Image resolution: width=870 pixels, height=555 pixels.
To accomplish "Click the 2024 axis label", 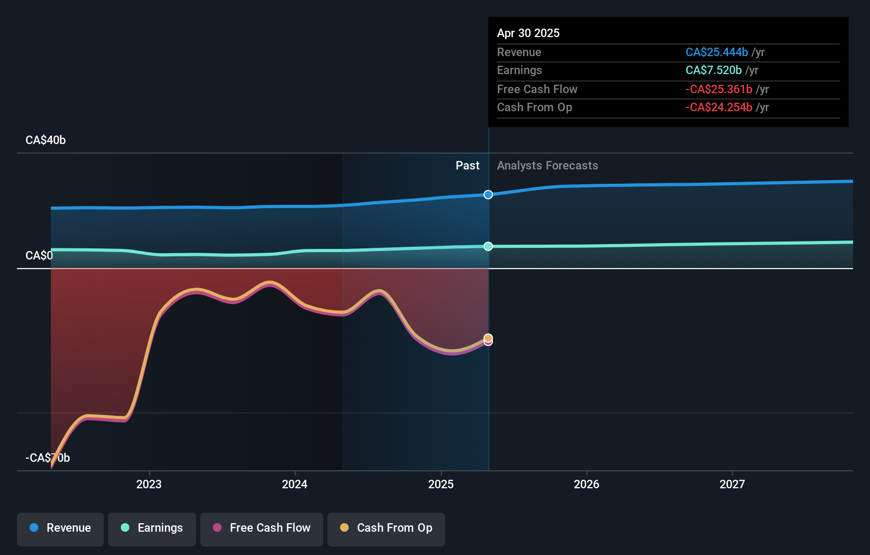I will (295, 485).
